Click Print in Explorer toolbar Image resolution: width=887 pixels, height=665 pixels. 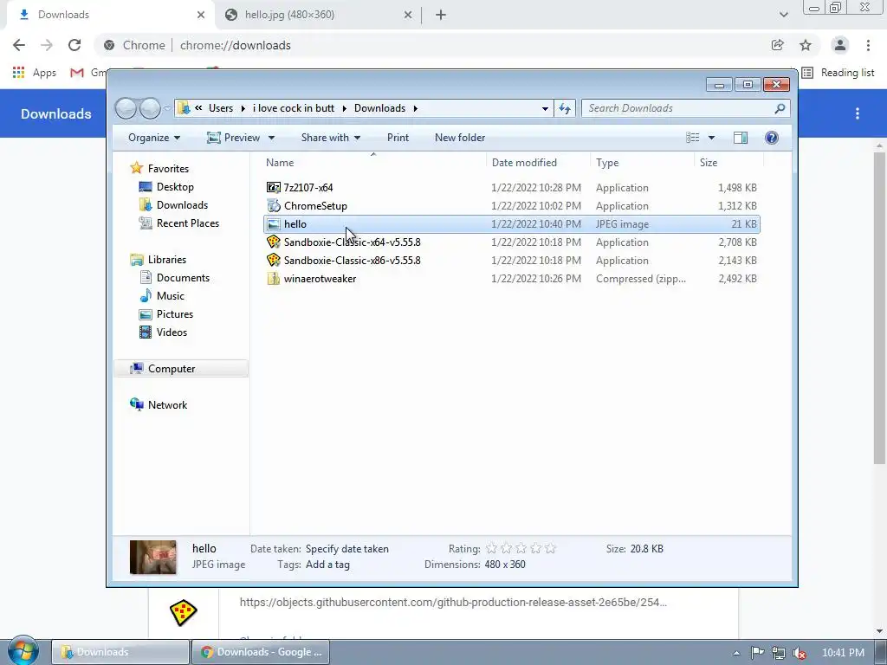point(398,138)
